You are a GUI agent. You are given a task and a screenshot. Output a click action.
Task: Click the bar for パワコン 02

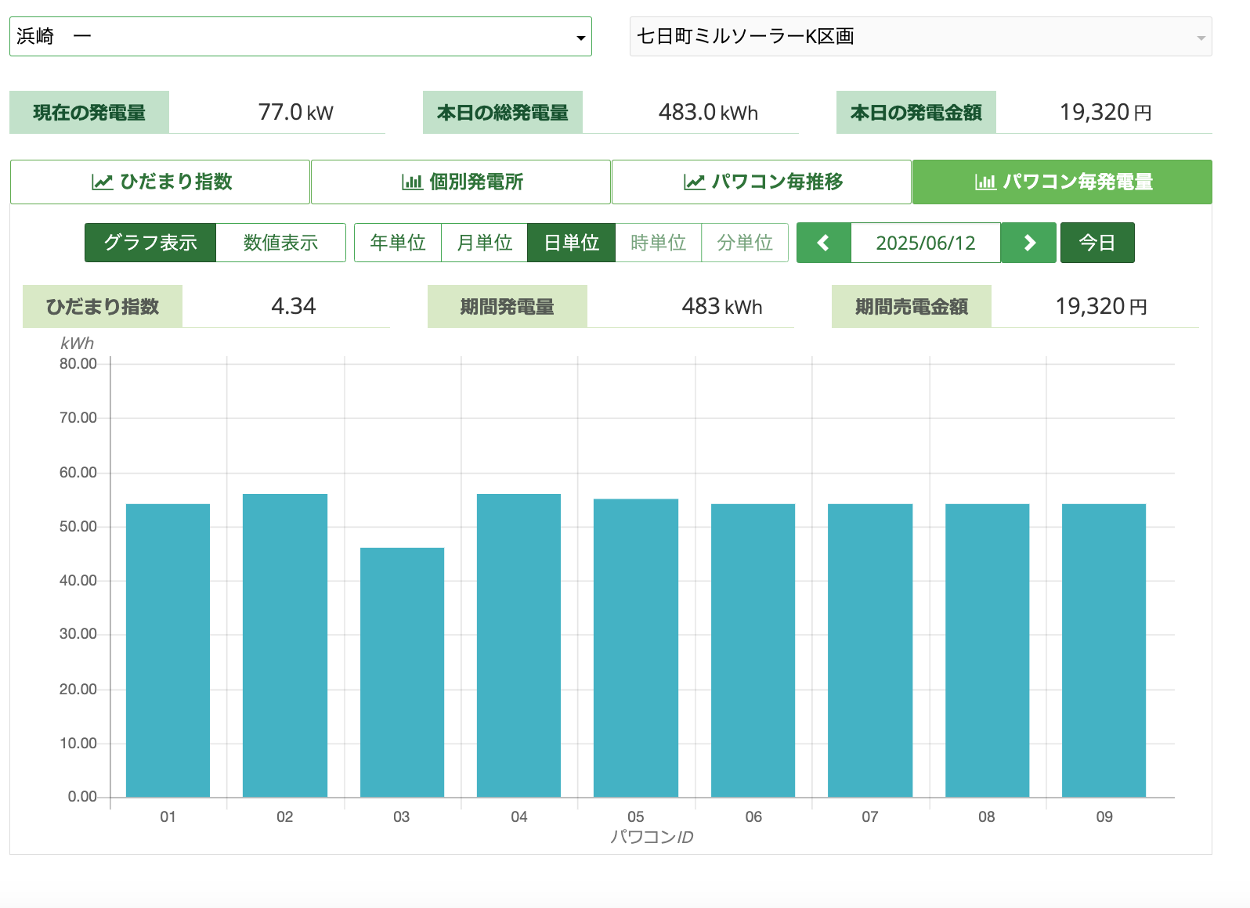coord(285,646)
